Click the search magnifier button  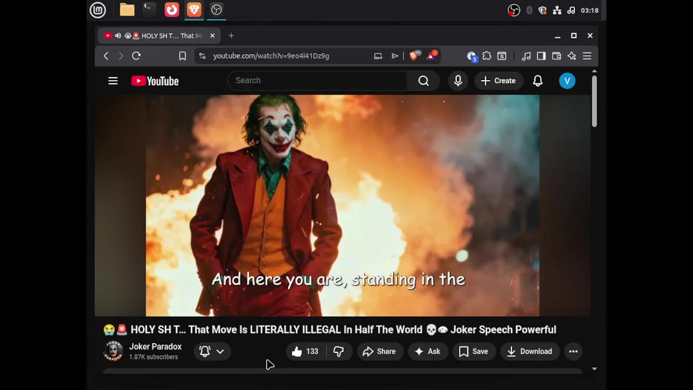tap(423, 81)
